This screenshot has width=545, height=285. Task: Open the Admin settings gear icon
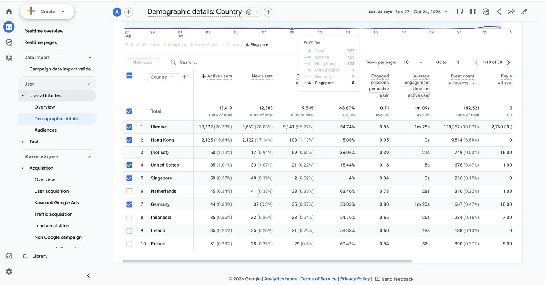(x=9, y=271)
